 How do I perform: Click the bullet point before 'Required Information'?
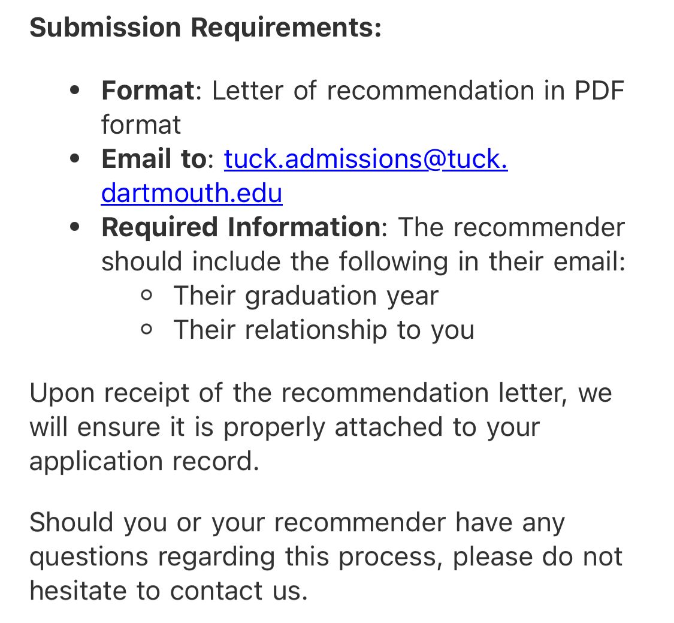coord(75,228)
